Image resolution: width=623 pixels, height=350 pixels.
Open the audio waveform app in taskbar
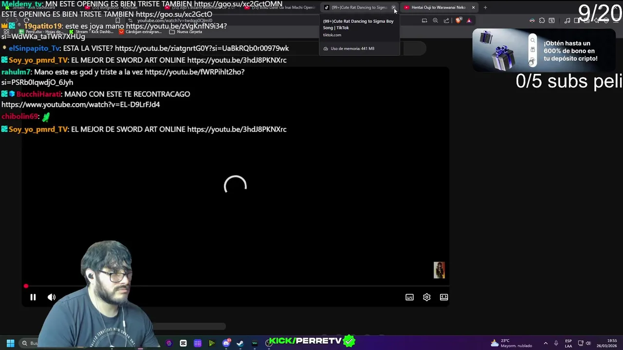(x=255, y=343)
